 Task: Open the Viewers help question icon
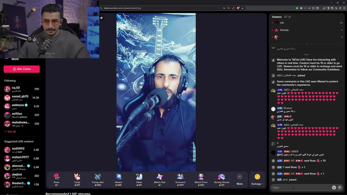coord(290,17)
